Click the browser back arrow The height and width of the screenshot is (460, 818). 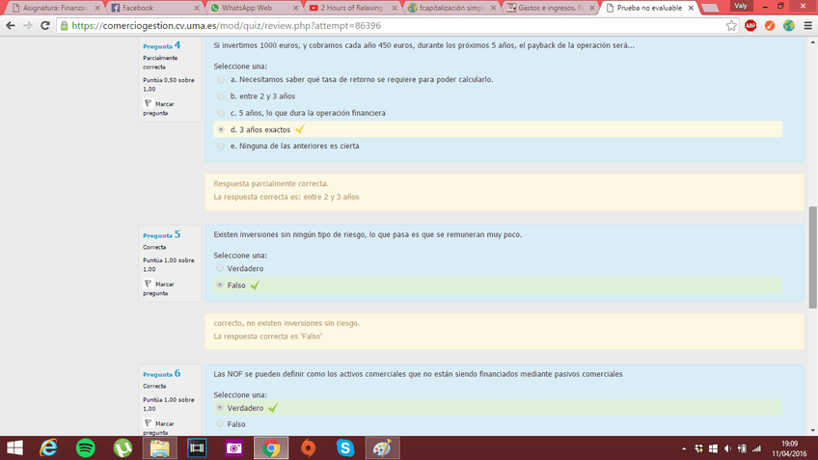pos(11,26)
